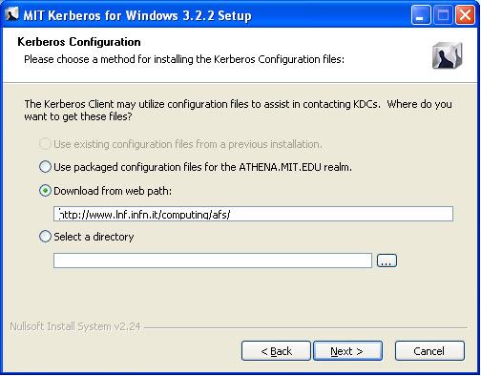Click the 'Download from web path:' label
This screenshot has height=376, width=481.
(113, 191)
